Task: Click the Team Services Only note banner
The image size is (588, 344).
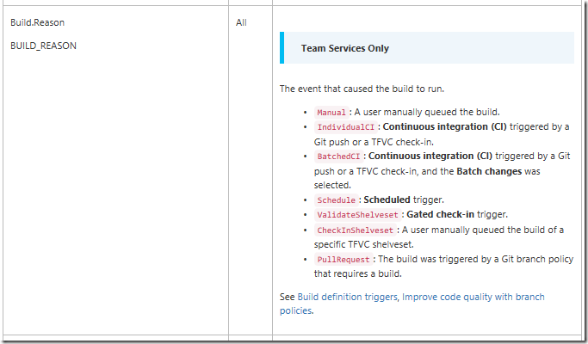Action: click(x=427, y=48)
